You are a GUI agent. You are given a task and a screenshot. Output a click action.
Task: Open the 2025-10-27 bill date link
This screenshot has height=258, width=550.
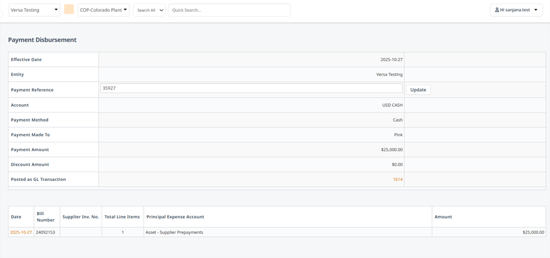click(x=21, y=232)
